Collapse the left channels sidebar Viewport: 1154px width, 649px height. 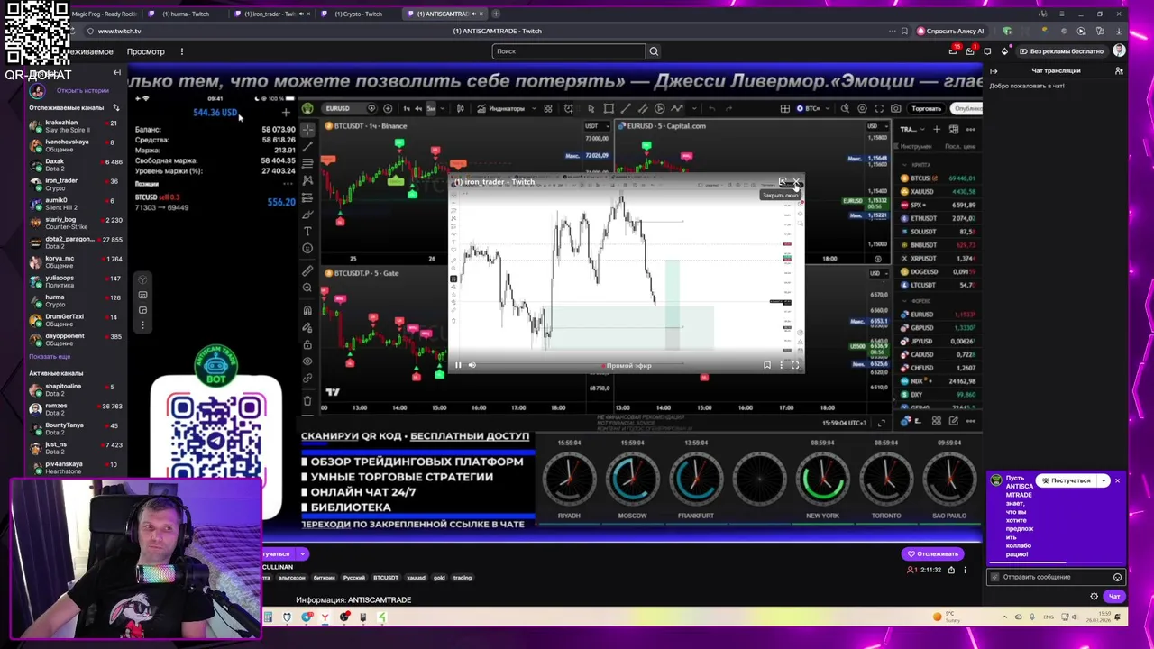[116, 72]
